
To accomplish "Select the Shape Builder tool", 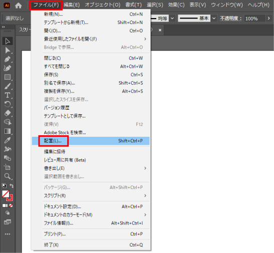I will coord(8,122).
